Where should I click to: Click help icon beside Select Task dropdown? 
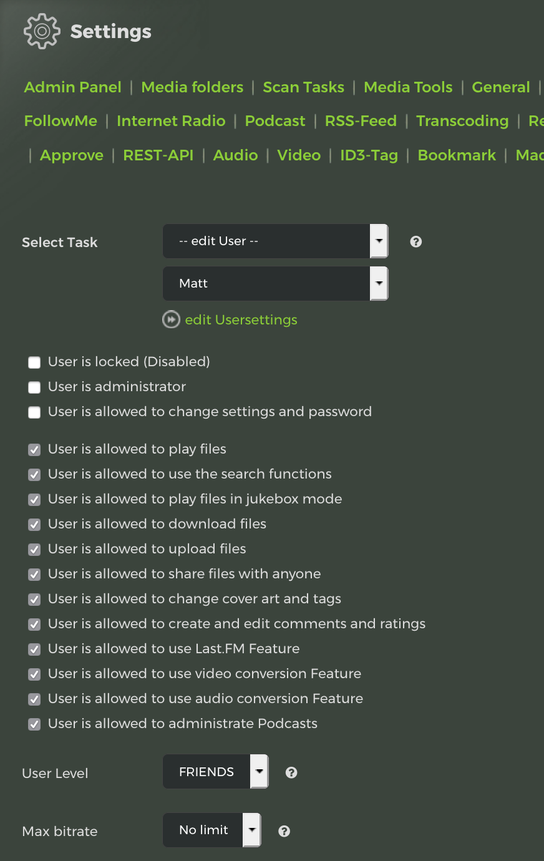416,242
